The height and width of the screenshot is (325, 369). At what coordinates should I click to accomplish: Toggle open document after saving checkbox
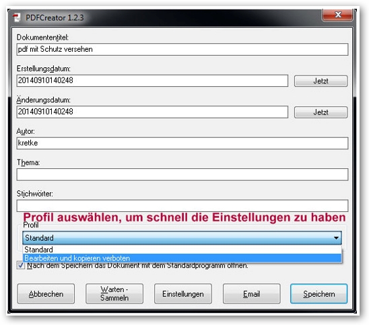(x=21, y=266)
